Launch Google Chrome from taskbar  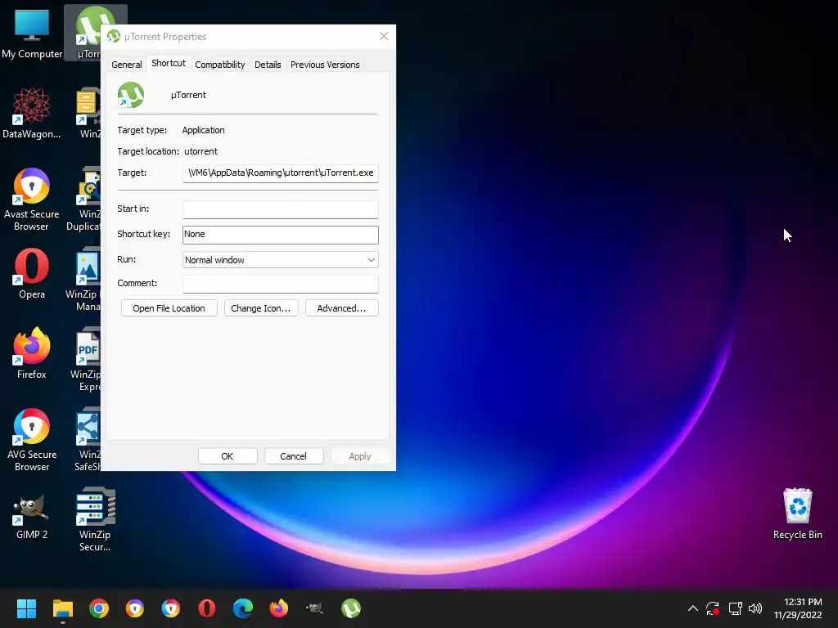pyautogui.click(x=99, y=608)
